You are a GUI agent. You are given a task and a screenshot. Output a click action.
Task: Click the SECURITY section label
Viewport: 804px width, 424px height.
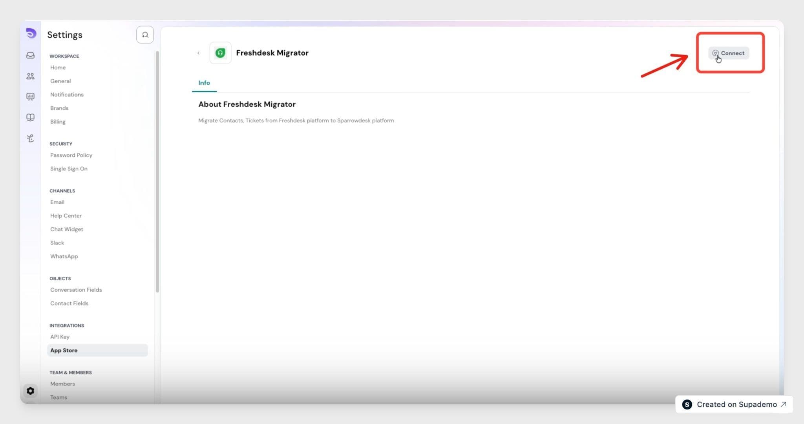click(x=61, y=144)
